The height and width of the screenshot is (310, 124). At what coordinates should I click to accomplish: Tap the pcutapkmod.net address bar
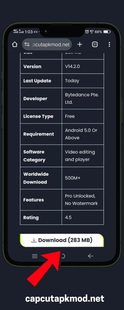pos(47,45)
